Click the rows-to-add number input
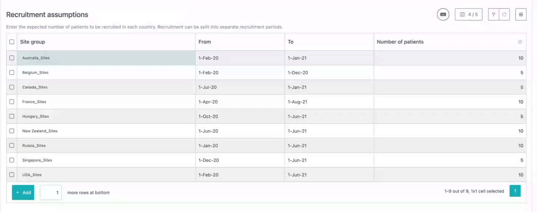537x212 pixels. (x=51, y=192)
